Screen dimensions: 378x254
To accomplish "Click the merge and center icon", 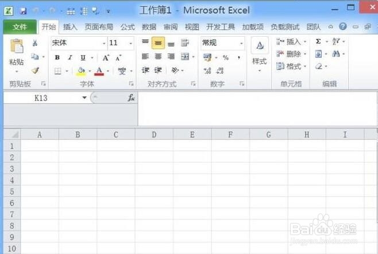I will tap(185, 57).
